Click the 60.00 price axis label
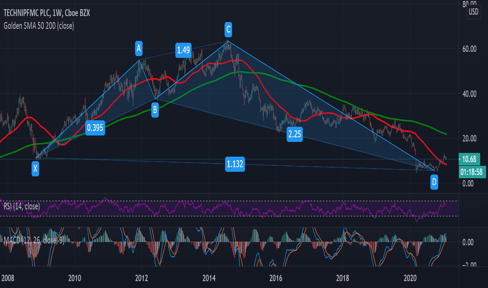The width and height of the screenshot is (488, 288). coord(469,49)
